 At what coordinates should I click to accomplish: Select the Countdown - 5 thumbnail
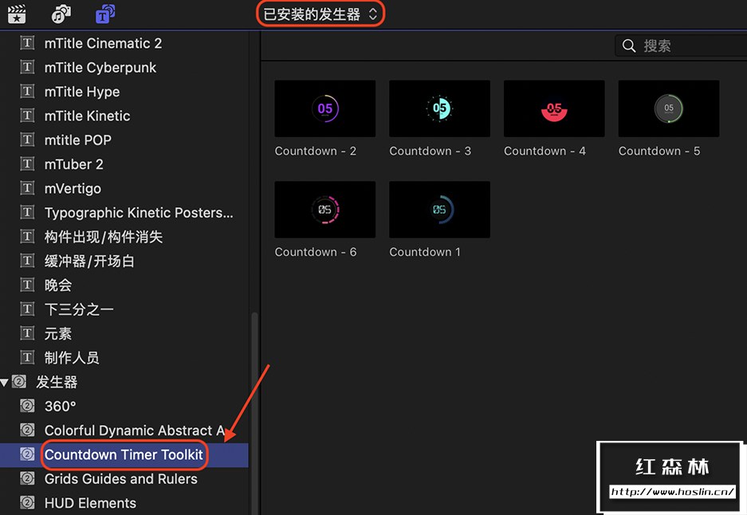point(668,108)
